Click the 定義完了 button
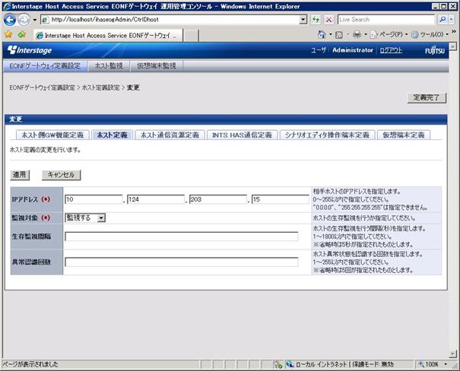 tap(427, 97)
